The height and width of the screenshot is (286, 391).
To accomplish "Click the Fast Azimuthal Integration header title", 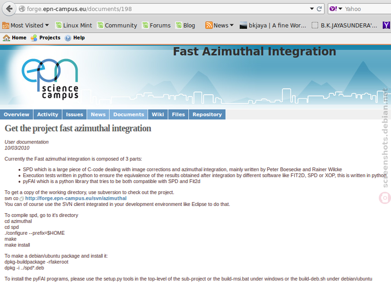I will (254, 52).
